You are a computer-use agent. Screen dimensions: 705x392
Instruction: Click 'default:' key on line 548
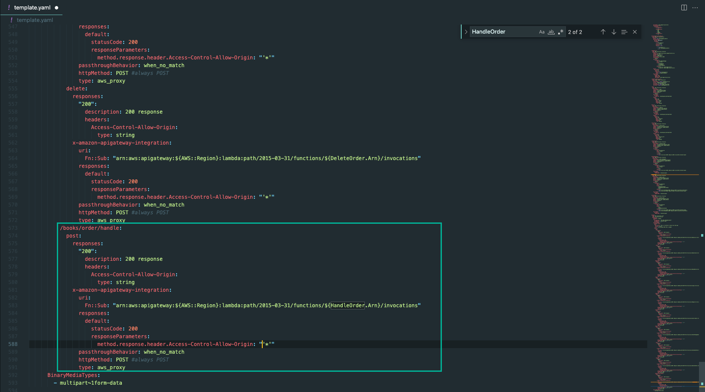pyautogui.click(x=97, y=34)
